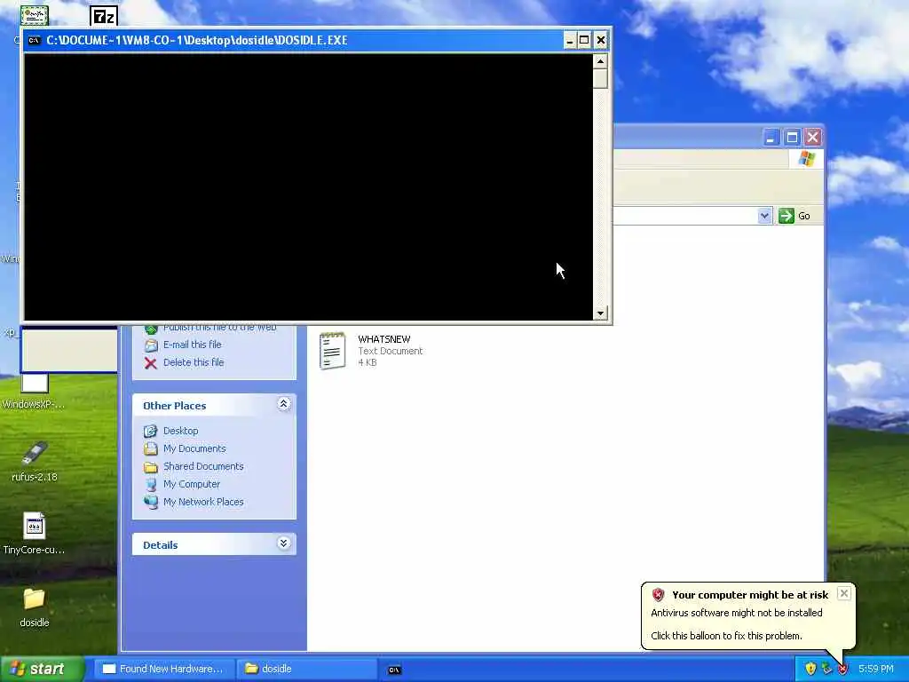
Task: Open My Computer from Other Places
Action: pyautogui.click(x=192, y=484)
